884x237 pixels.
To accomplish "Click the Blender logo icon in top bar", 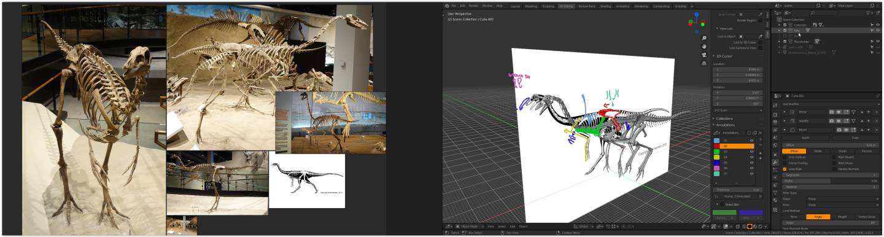I will [447, 6].
